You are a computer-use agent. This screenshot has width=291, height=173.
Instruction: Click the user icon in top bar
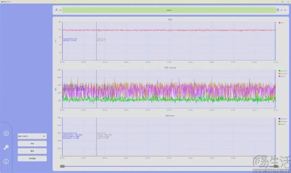[56, 10]
